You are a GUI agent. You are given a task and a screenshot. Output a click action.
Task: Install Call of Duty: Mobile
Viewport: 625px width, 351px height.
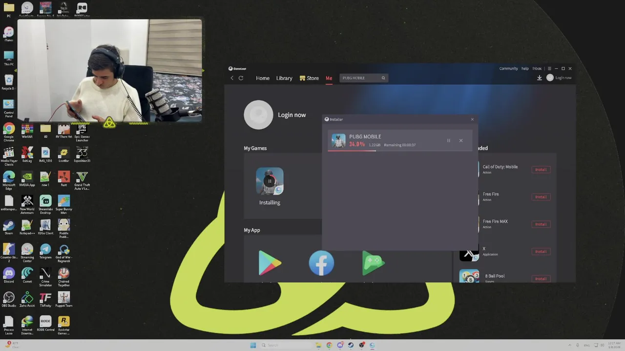click(x=541, y=170)
